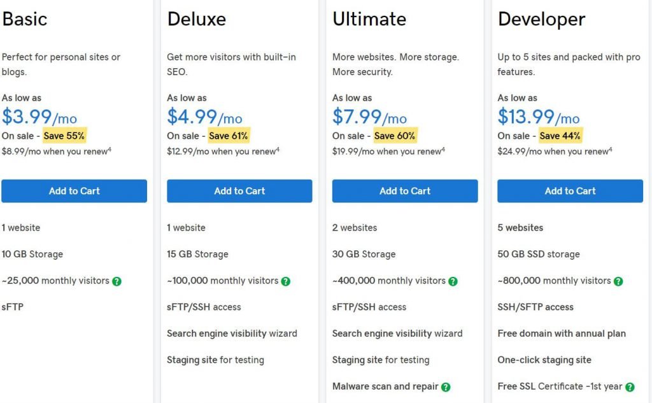Add the Ultimate plan to cart

[405, 191]
